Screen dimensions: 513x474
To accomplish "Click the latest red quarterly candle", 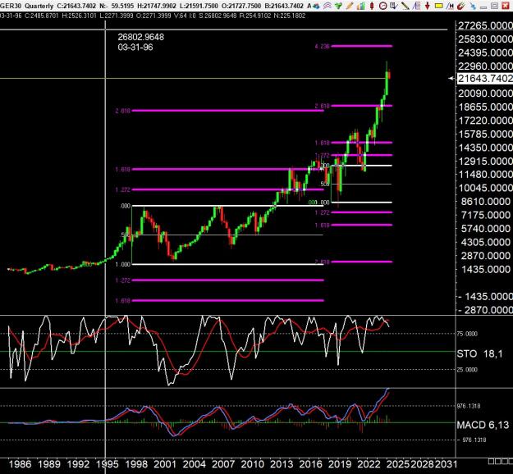I will coord(389,75).
